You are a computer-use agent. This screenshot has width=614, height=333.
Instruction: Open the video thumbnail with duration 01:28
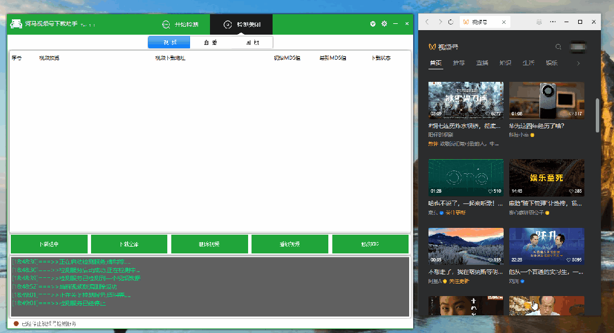pyautogui.click(x=466, y=177)
